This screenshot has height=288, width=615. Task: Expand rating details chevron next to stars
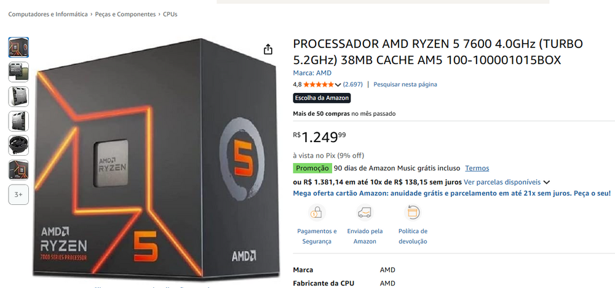pyautogui.click(x=338, y=84)
